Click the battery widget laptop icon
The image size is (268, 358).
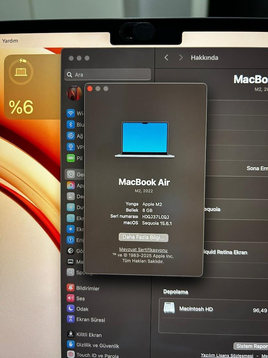(x=21, y=72)
